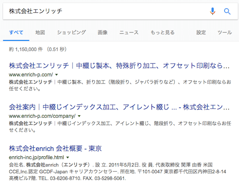Expand dropdown arrow next to www.enrich-p.com/company/
The height and width of the screenshot is (189, 239).
click(x=79, y=116)
